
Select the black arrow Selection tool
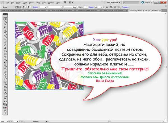click(x=5, y=19)
